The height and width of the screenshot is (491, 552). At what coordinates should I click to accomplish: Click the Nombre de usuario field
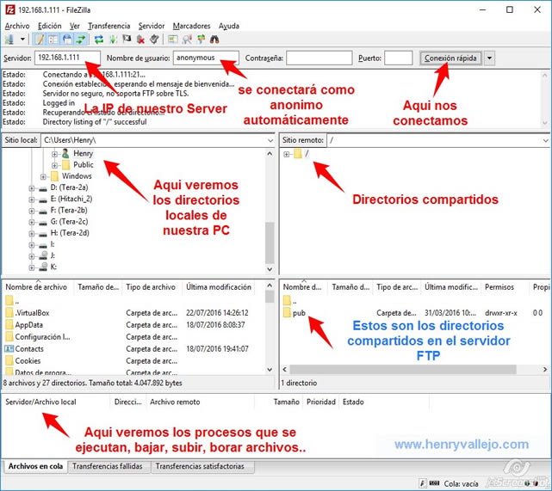[206, 58]
